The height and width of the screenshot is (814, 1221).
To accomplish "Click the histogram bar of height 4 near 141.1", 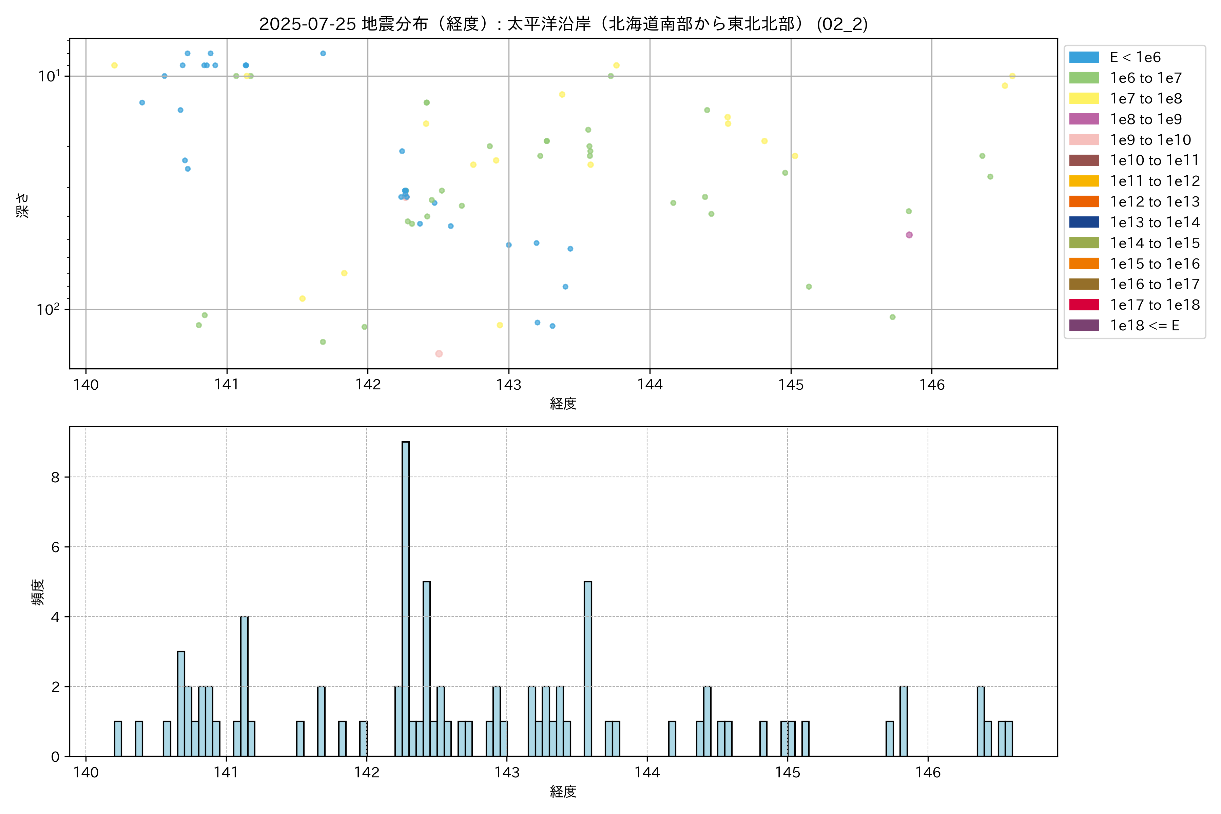I will [244, 685].
